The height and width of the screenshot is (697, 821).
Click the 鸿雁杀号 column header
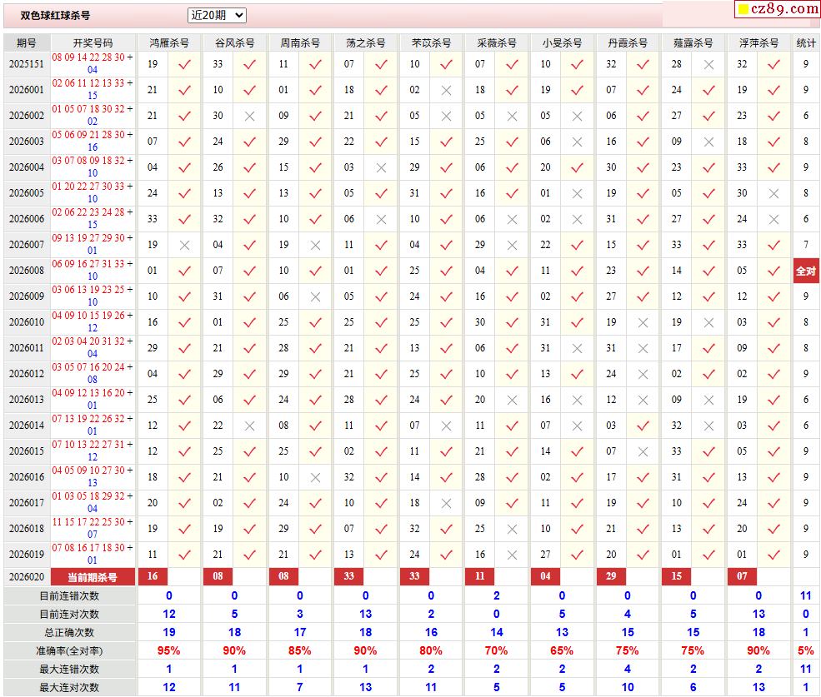(168, 42)
